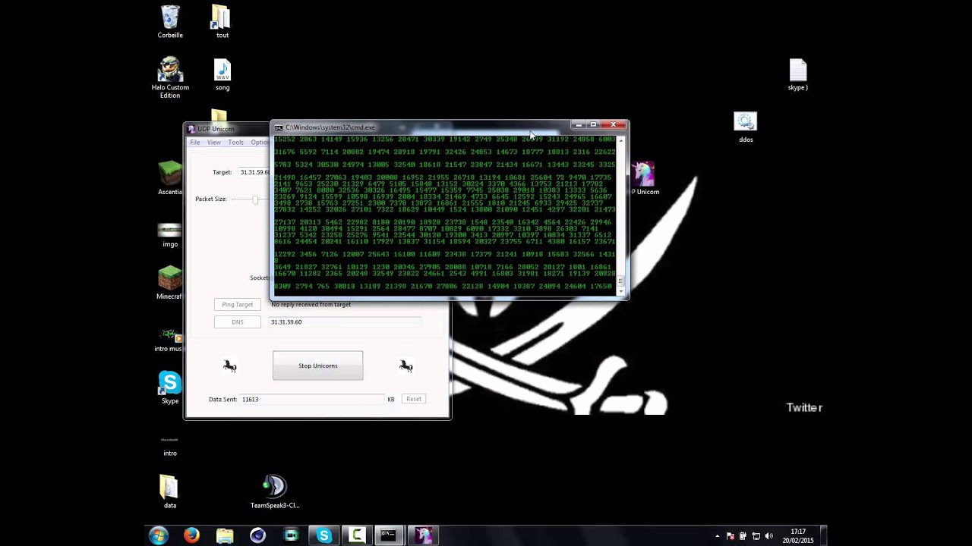
Task: Click the cmd window scroll-up arrow
Action: point(621,140)
